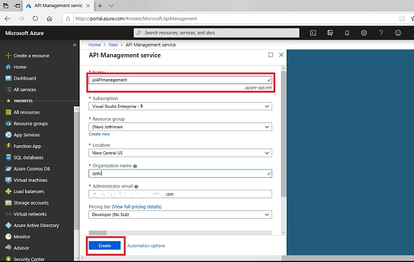Open help question mark icon
Viewport: 414px width, 262px height.
pyautogui.click(x=381, y=33)
